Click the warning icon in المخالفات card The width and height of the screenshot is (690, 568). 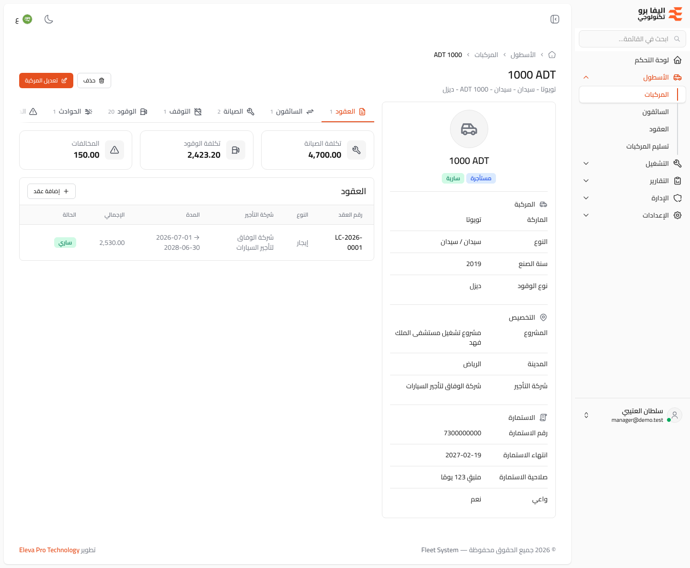(x=115, y=150)
